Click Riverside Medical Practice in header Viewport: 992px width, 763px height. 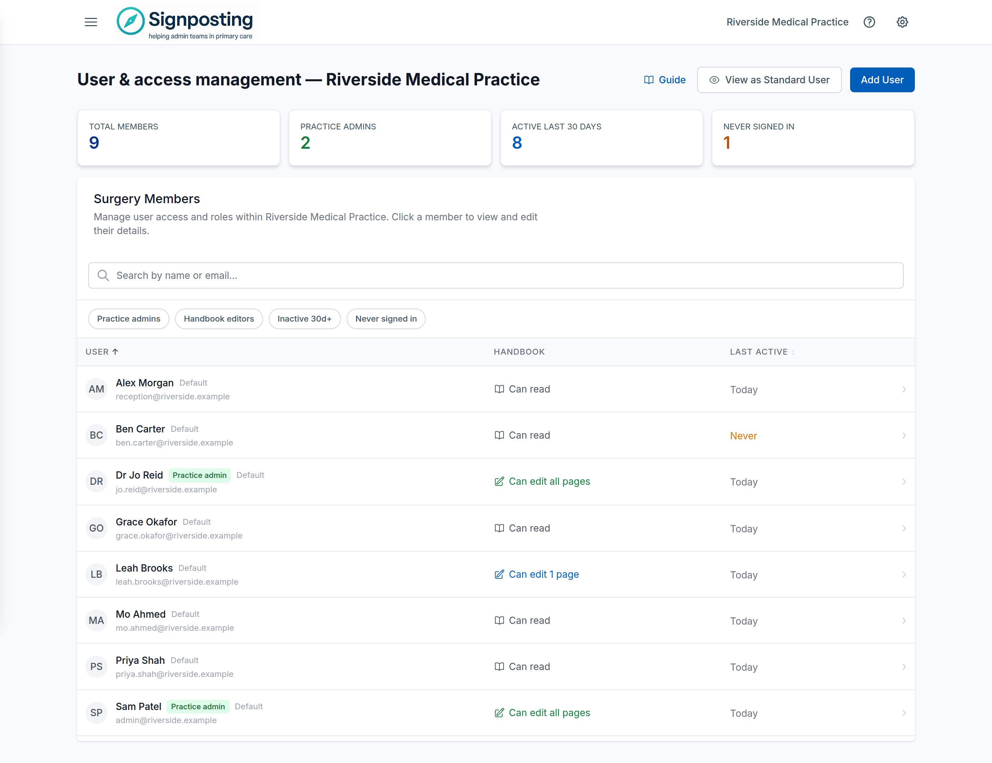point(787,22)
